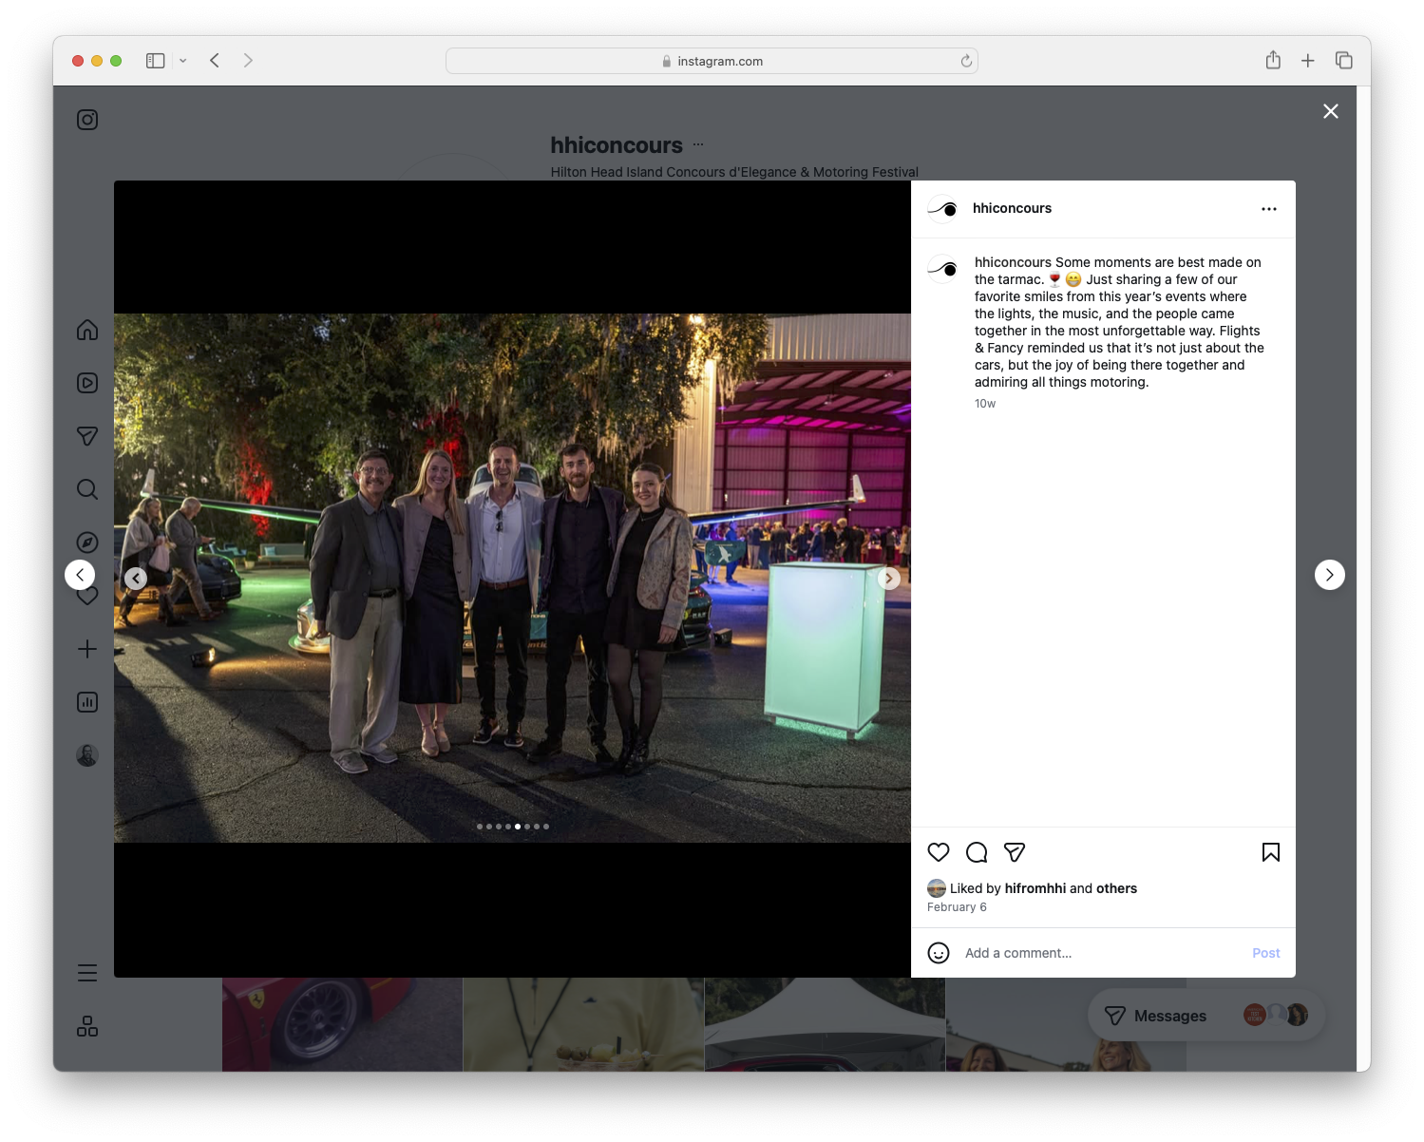Screen dimensions: 1424x1142
Task: Open the Home feed
Action: coord(86,330)
